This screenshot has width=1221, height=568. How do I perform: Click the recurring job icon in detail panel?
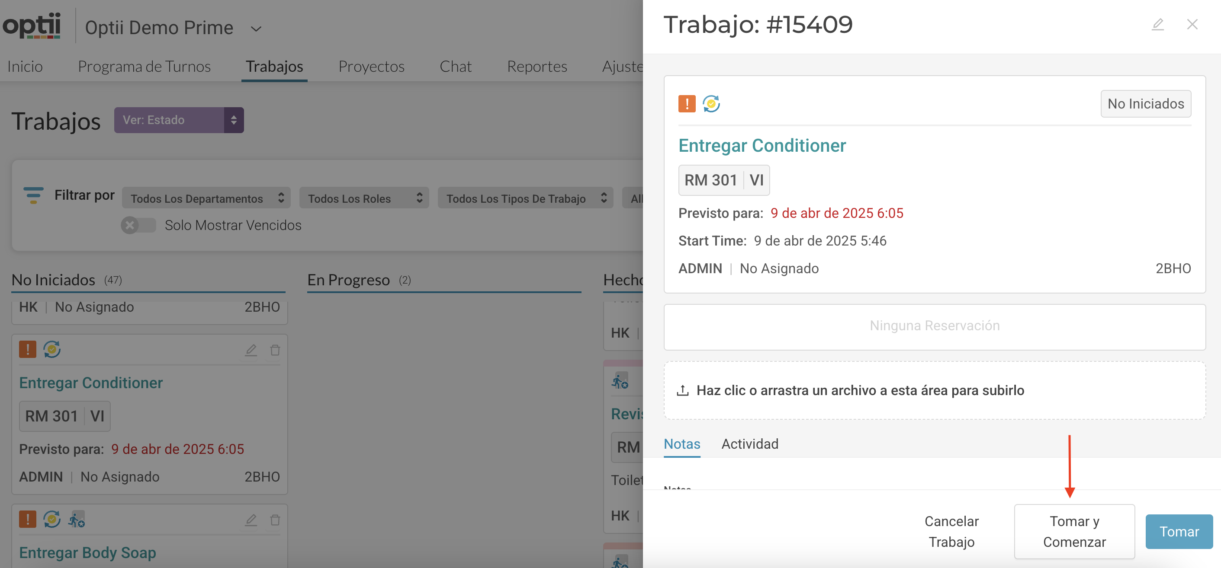pyautogui.click(x=711, y=104)
